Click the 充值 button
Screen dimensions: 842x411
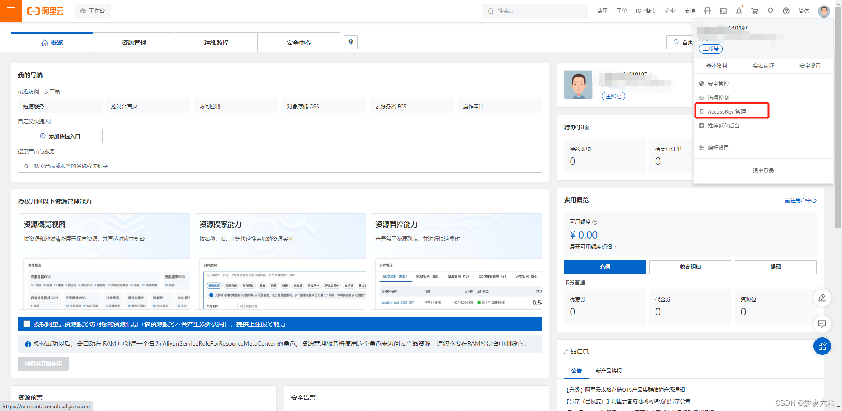coord(605,267)
